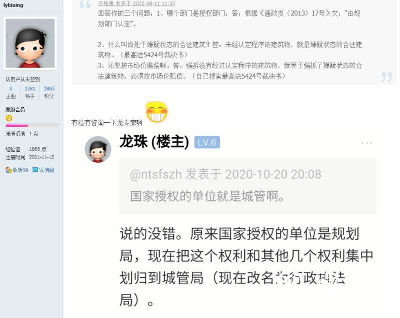The width and height of the screenshot is (400, 318).
Task: Open quoted post header 天地通 发表于 2022-08-11
Action: click(x=136, y=4)
